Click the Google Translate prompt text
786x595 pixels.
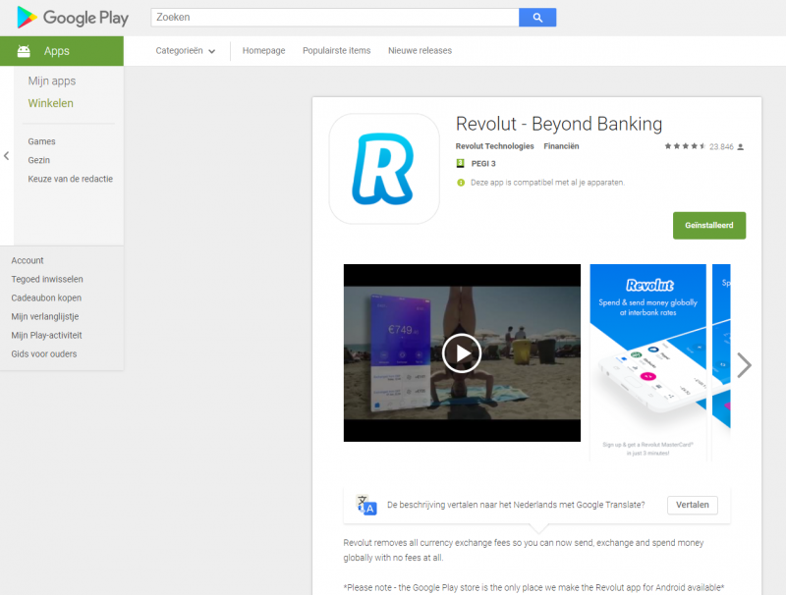click(516, 505)
